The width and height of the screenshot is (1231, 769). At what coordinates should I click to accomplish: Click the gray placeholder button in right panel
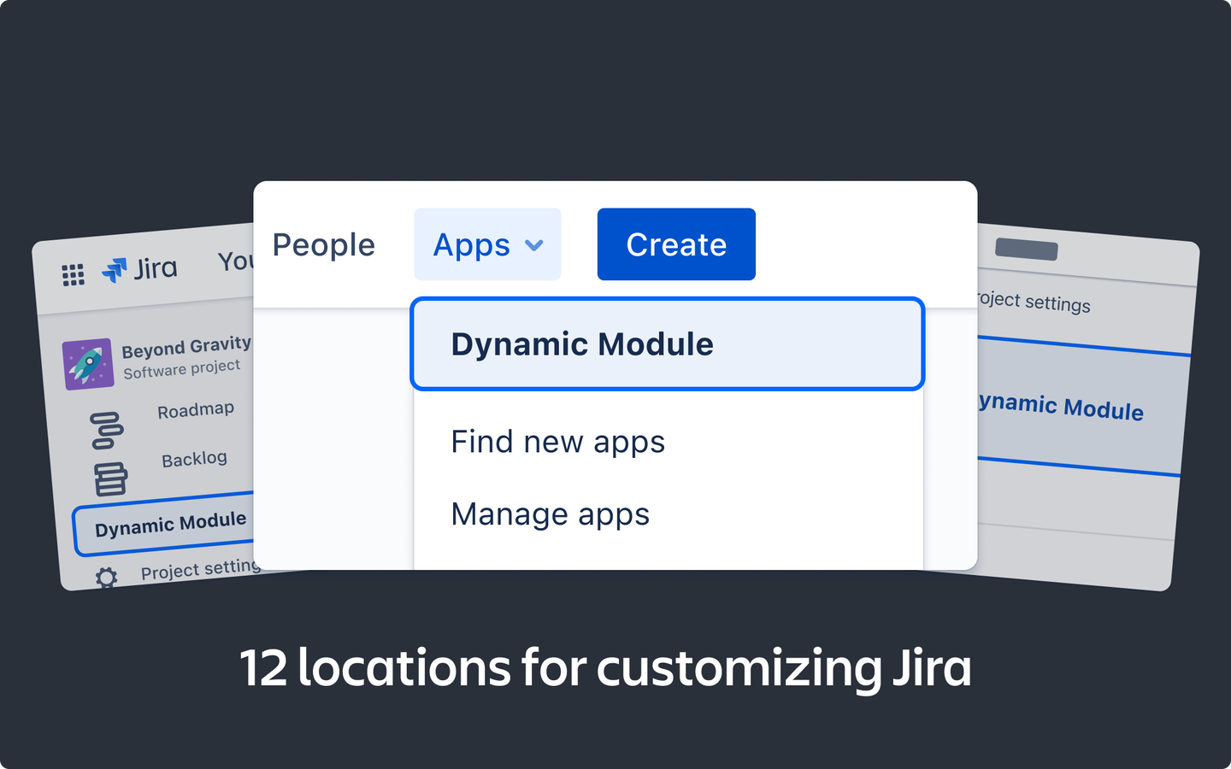tap(1027, 249)
